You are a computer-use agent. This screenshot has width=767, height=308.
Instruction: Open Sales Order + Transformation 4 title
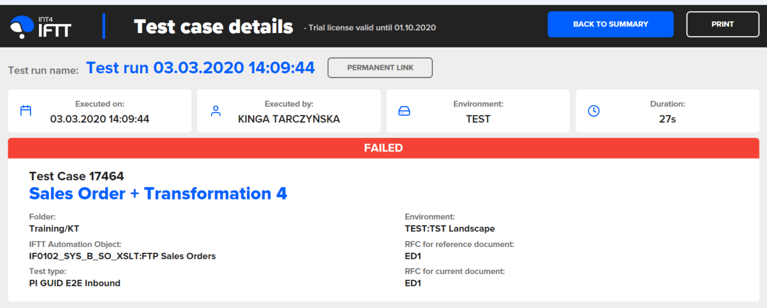158,194
